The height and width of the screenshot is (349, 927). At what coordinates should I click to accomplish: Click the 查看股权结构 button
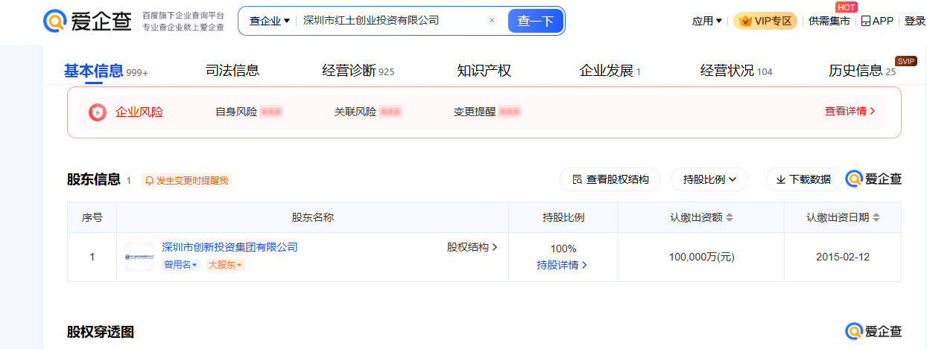click(x=610, y=179)
